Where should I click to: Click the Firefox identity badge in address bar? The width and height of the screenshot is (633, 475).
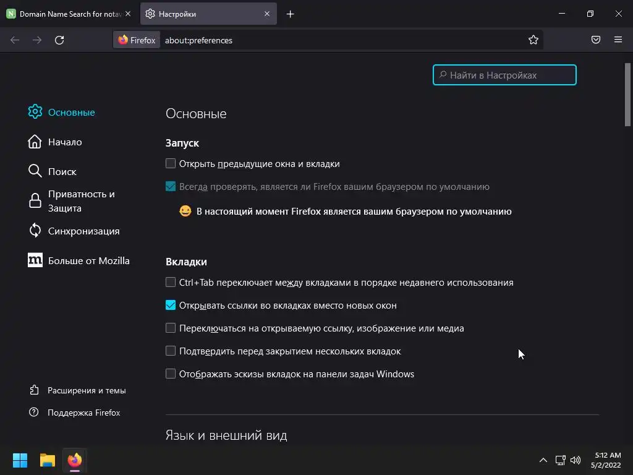click(137, 40)
